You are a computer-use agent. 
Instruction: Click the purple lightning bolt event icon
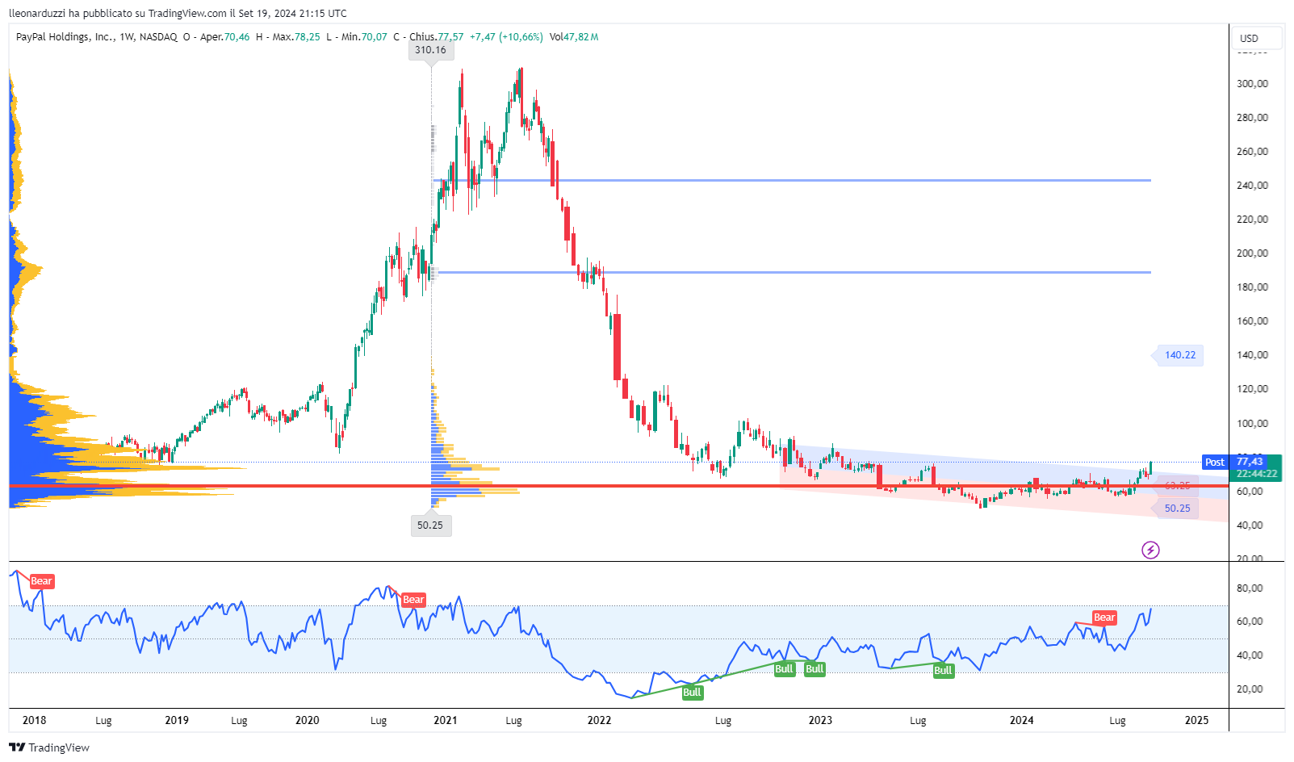[x=1150, y=551]
